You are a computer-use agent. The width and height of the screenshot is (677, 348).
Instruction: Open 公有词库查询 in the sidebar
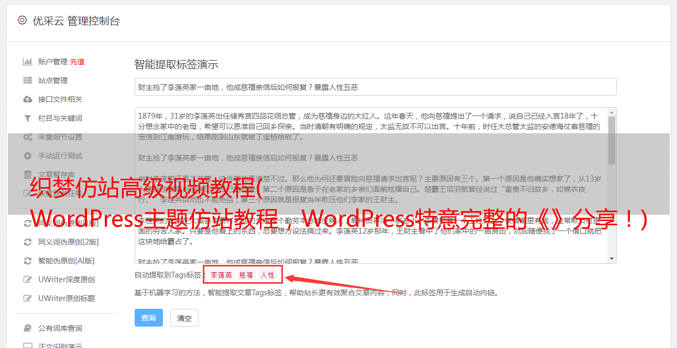(x=60, y=328)
